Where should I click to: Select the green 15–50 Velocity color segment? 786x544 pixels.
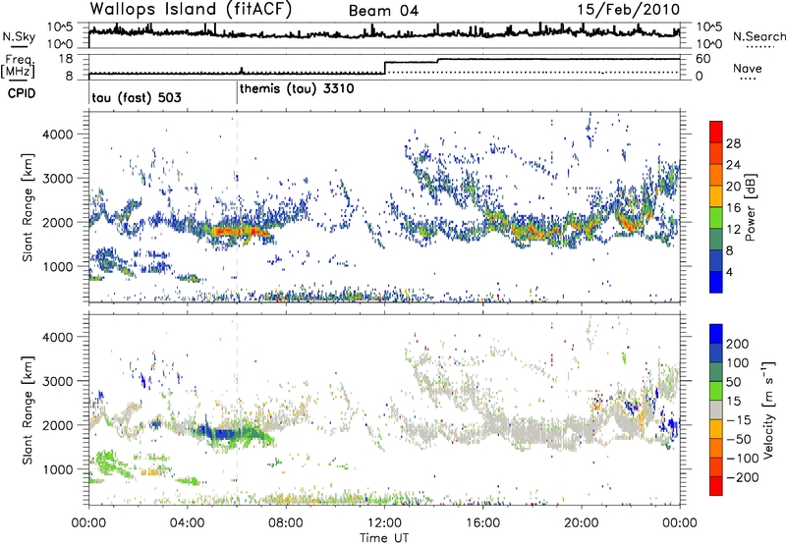point(716,391)
